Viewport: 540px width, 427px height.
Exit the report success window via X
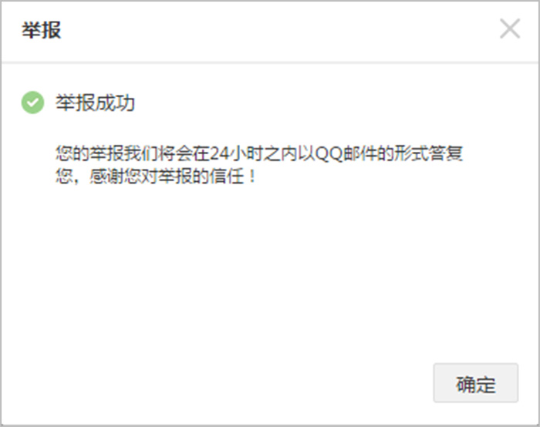(510, 29)
